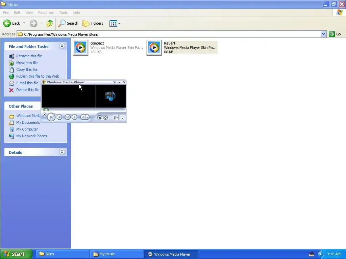Switch to Windows Media Player taskbar button

171,254
